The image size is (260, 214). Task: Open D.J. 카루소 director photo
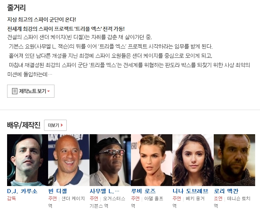point(28,160)
